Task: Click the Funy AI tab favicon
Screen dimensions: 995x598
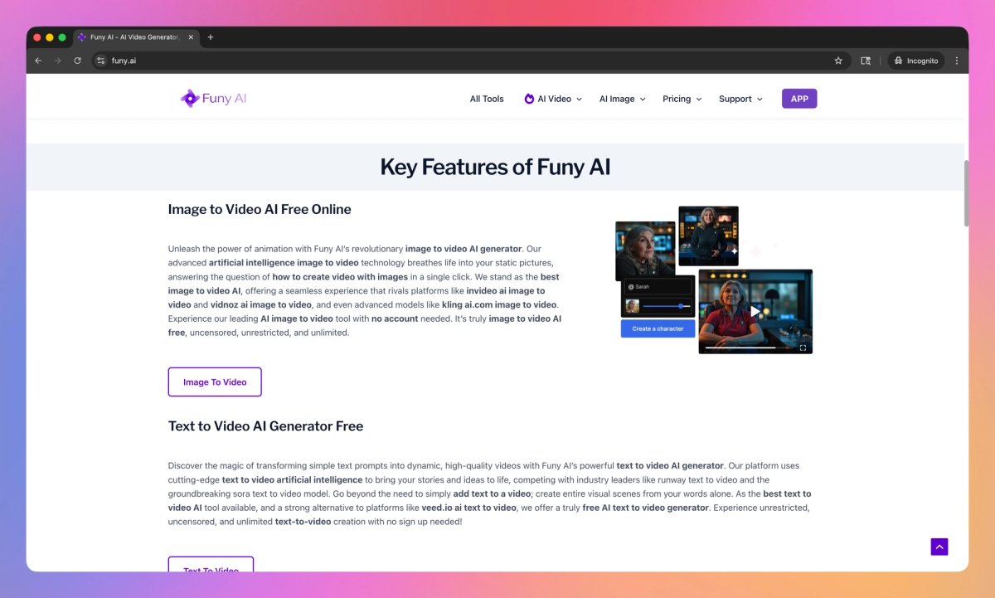Action: tap(82, 37)
